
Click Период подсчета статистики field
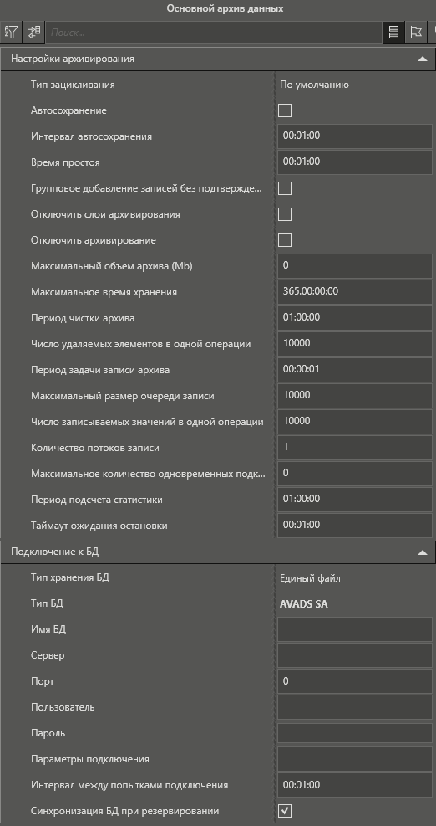[x=355, y=499]
